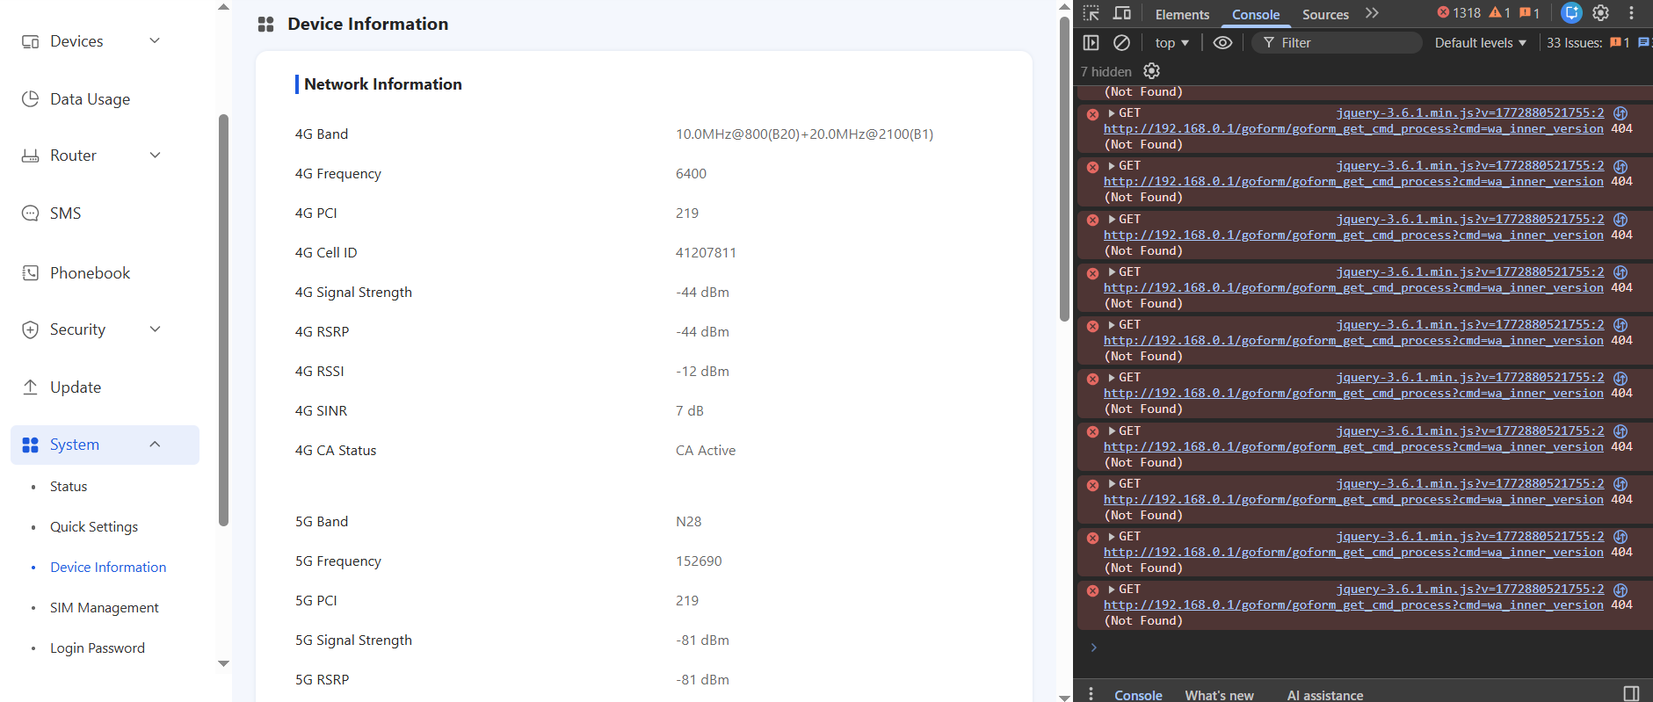The image size is (1653, 702).
Task: Open the SIM Management page
Action: coord(105,607)
